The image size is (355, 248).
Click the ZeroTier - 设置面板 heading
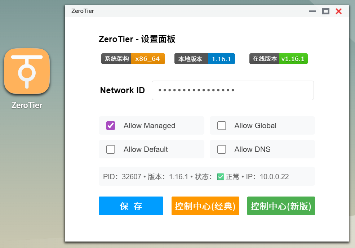click(137, 39)
